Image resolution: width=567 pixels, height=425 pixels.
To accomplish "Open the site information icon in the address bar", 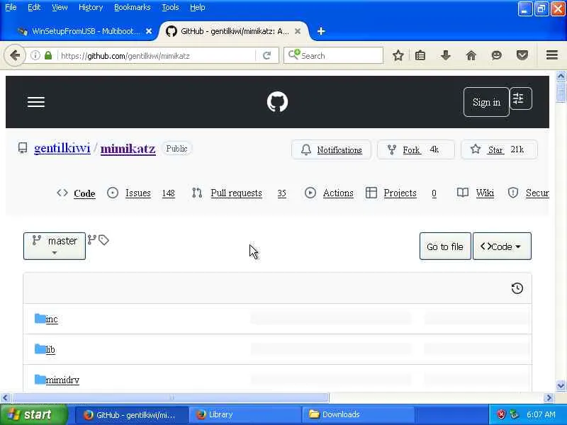I will coord(35,55).
